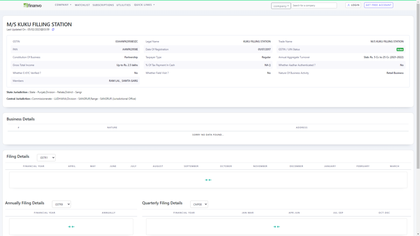Open the GSTR1 filing type dropdown

pyautogui.click(x=46, y=158)
